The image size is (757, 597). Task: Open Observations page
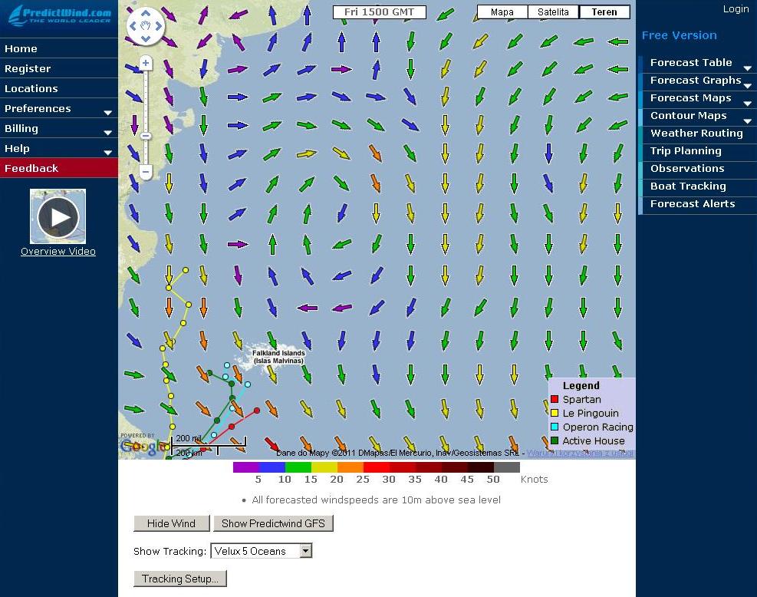[698, 169]
